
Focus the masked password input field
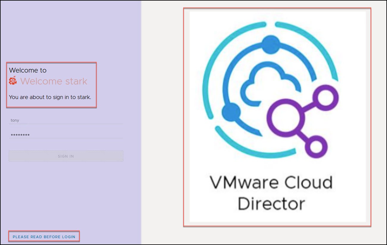click(66, 135)
